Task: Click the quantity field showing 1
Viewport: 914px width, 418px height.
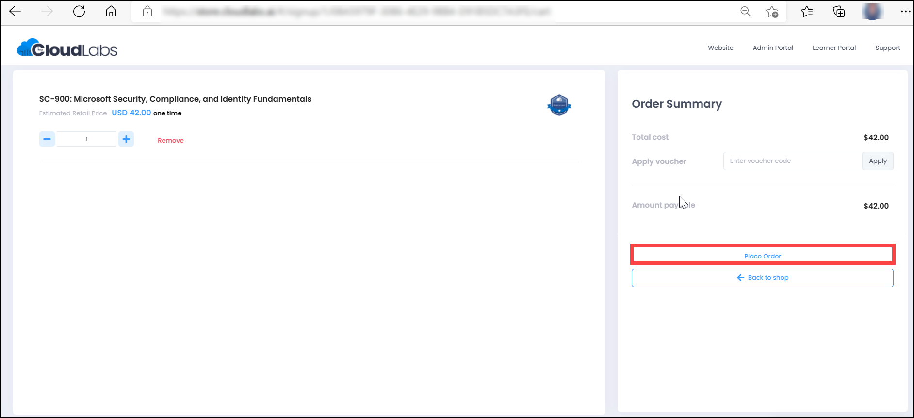Action: pyautogui.click(x=86, y=139)
